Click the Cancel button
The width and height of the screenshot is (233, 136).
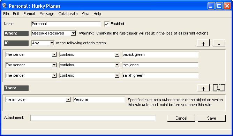point(181,118)
